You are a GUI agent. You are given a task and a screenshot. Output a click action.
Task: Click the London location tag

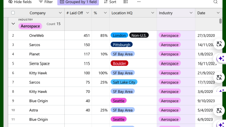(x=119, y=36)
